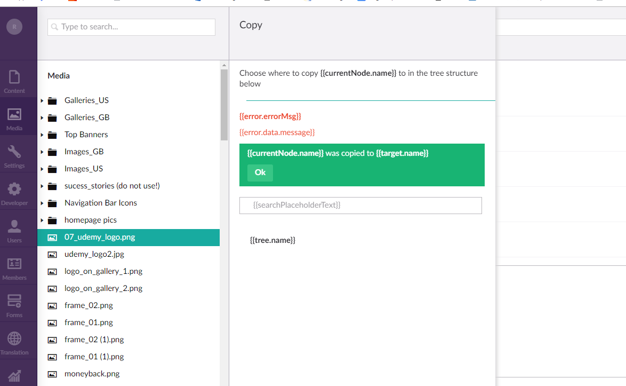This screenshot has height=386, width=626.
Task: Open the Users section
Action: tap(14, 231)
